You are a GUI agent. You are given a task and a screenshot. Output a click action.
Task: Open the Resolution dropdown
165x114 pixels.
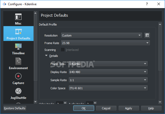point(102,35)
